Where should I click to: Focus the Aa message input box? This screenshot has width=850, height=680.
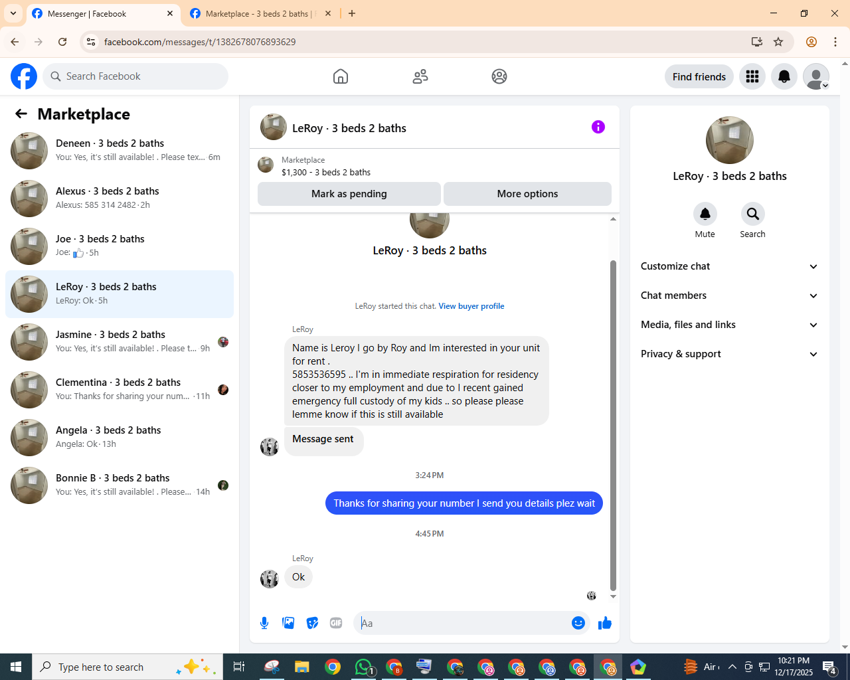tap(463, 623)
